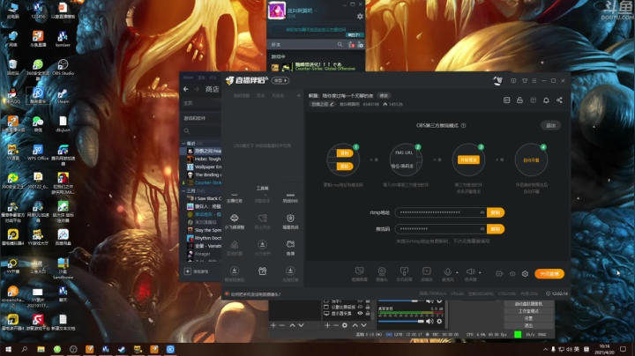The image size is (635, 356).
Task: Open the 商店 tab in Steam
Action: tap(212, 89)
